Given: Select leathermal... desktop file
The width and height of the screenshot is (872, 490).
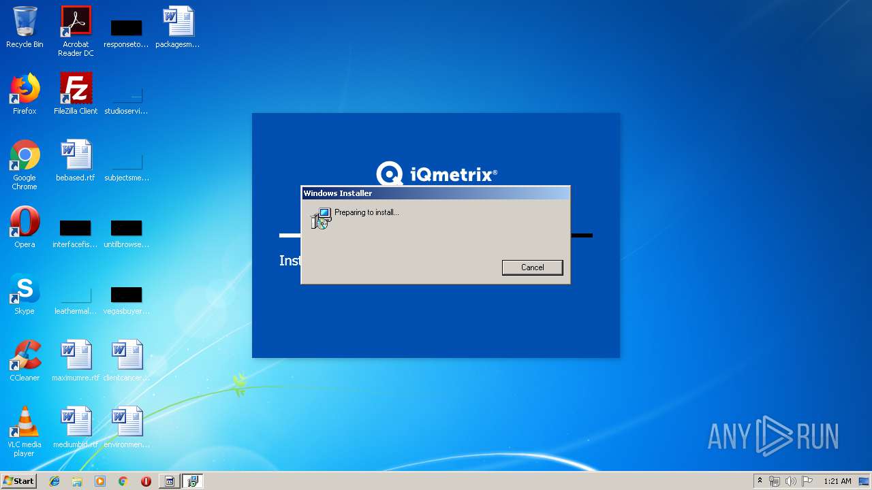Looking at the screenshot, I should 76,301.
